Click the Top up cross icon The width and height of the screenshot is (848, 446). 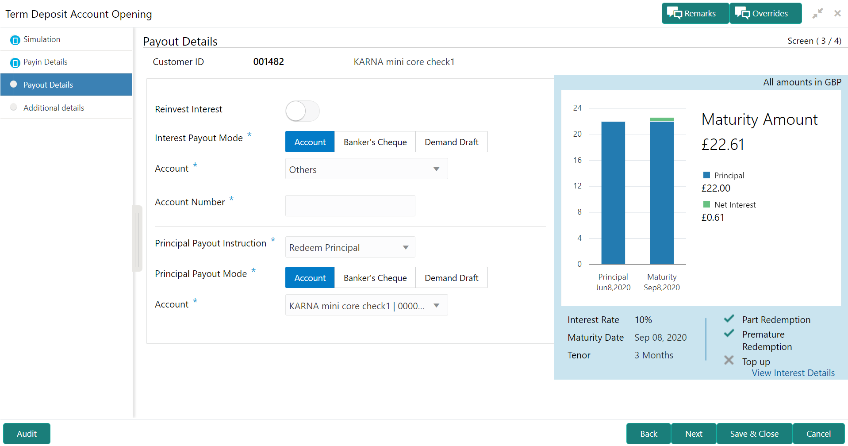tap(729, 360)
